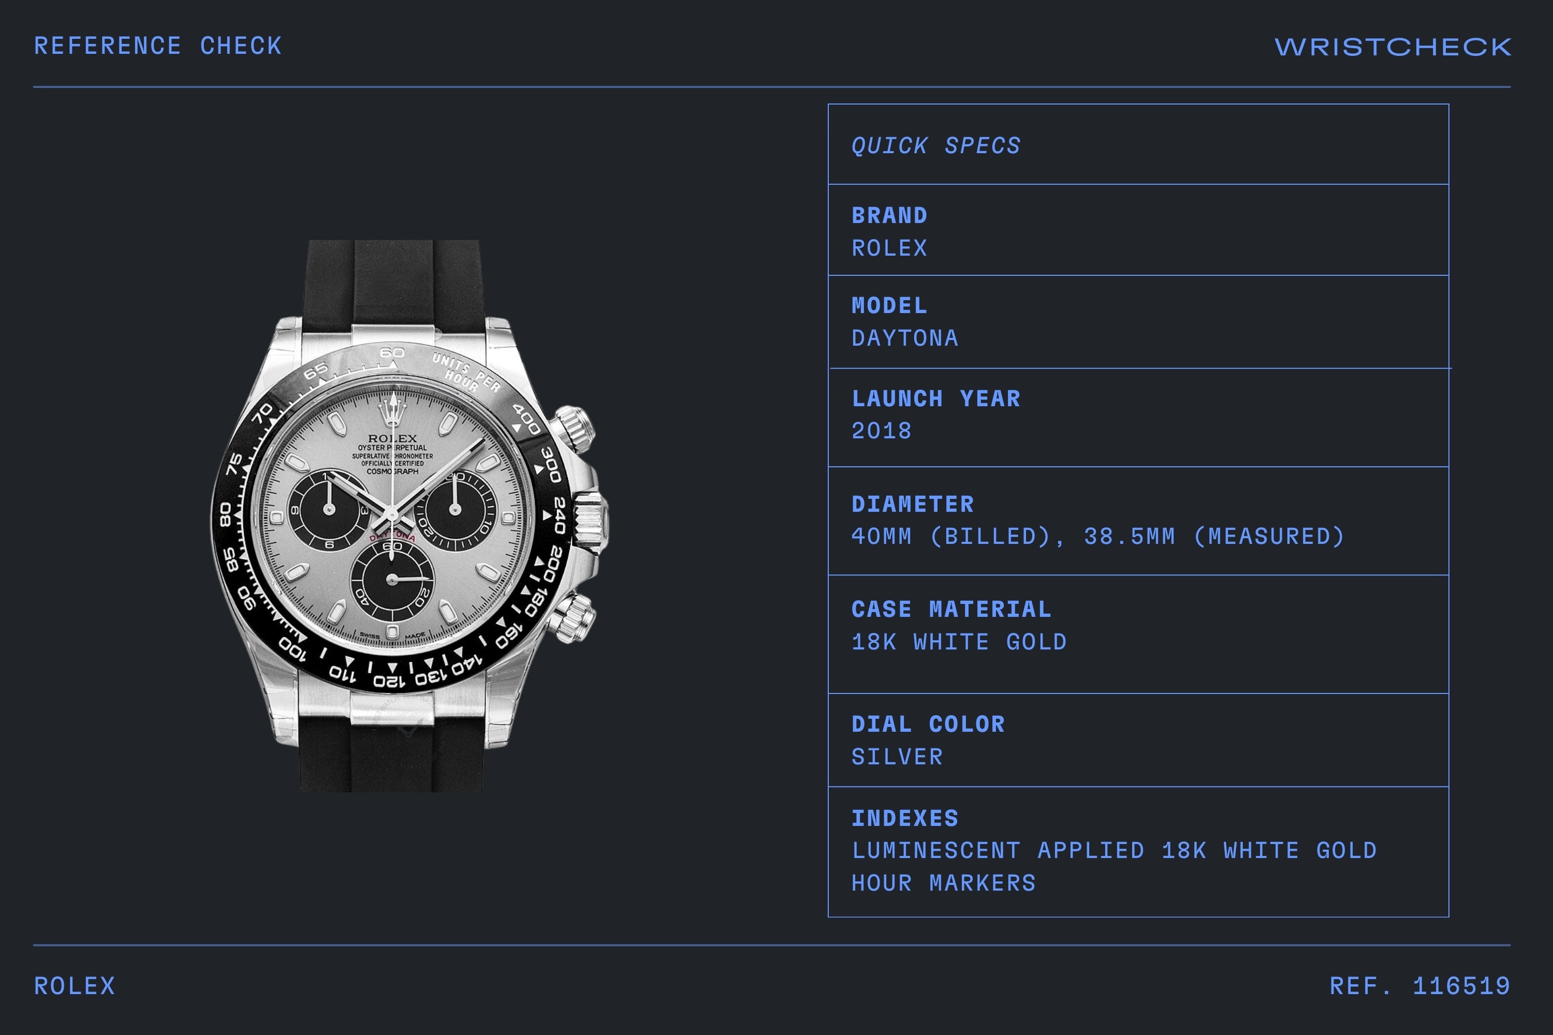Select the INDEXES hour markers row
The width and height of the screenshot is (1553, 1035).
click(1138, 851)
